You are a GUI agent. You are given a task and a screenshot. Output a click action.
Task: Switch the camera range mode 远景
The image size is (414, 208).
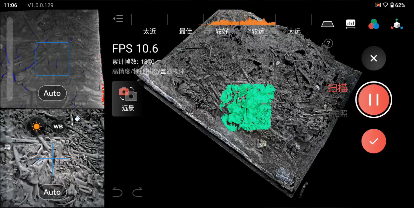(x=128, y=99)
